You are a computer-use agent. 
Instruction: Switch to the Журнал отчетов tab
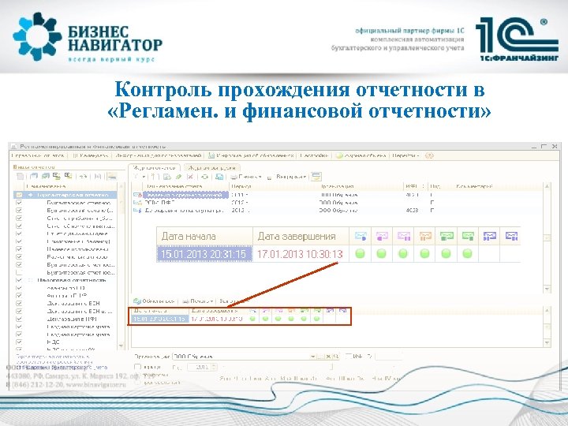tap(154, 167)
